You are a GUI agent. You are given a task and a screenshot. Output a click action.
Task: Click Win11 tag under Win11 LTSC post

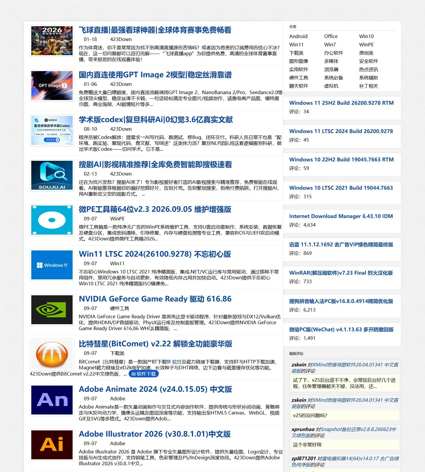click(117, 263)
